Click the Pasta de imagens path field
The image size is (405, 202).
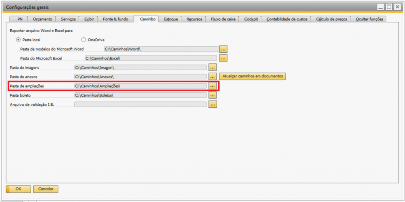pyautogui.click(x=140, y=67)
